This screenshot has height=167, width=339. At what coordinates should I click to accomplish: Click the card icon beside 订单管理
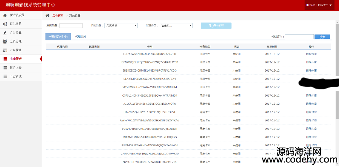point(5,50)
